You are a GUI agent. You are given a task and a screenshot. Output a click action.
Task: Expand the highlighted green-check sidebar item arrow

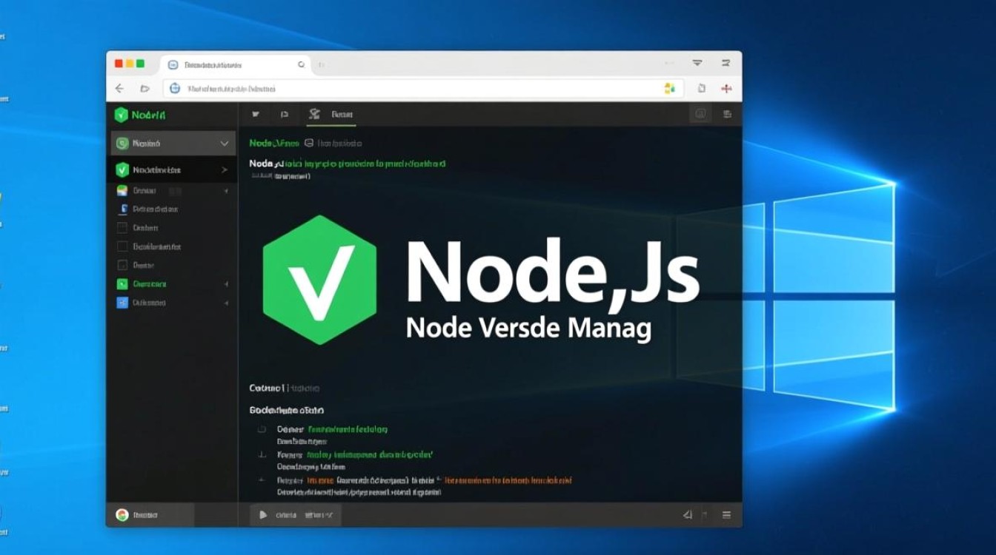click(x=225, y=170)
